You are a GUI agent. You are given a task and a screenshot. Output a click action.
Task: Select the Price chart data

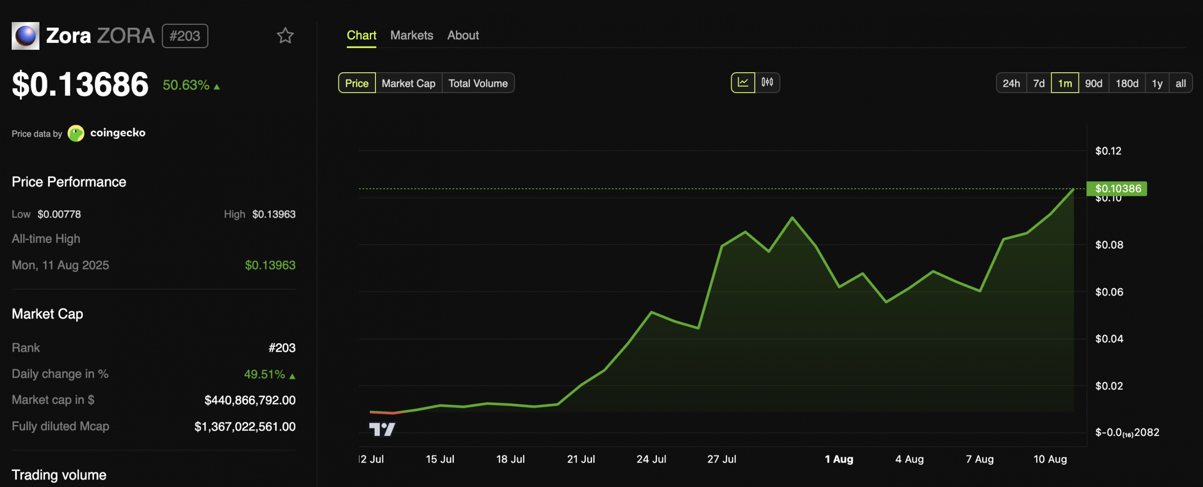357,83
